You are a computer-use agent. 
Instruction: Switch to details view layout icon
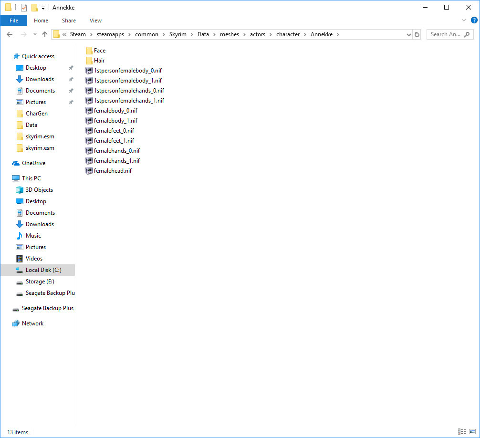pos(462,432)
